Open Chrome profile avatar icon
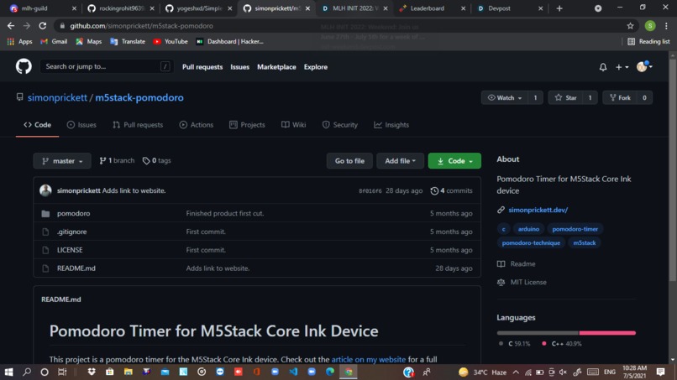 650,26
